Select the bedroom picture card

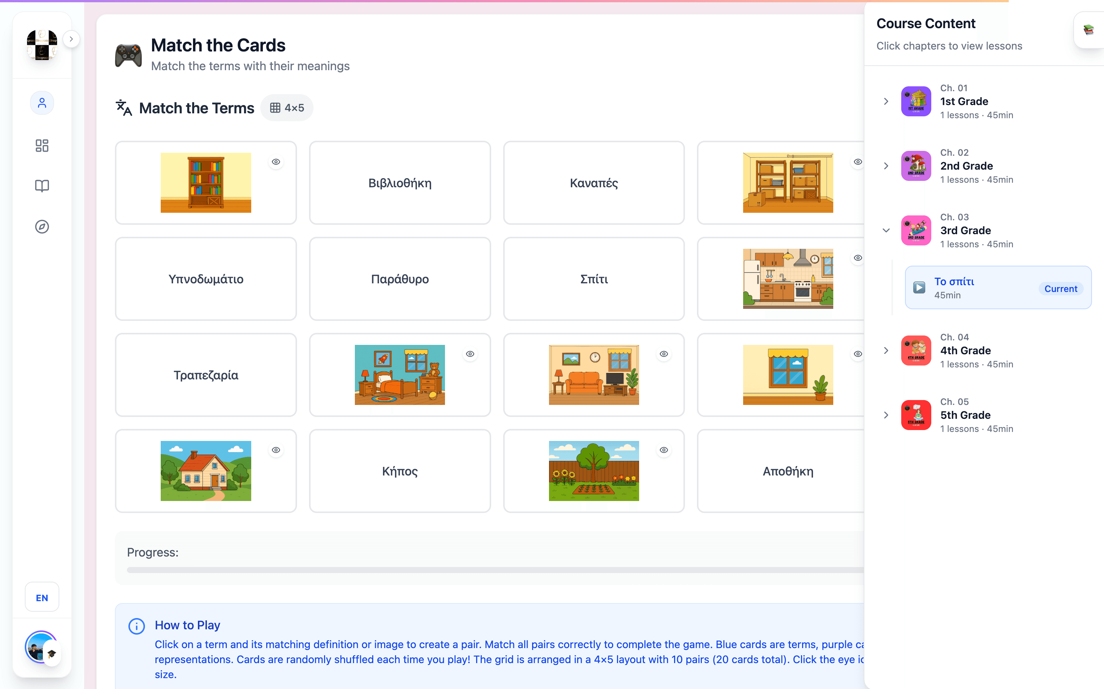coord(400,375)
